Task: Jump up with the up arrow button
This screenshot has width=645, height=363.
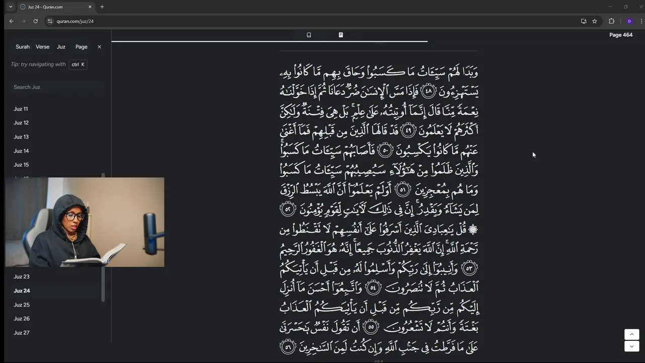Action: pyautogui.click(x=632, y=335)
